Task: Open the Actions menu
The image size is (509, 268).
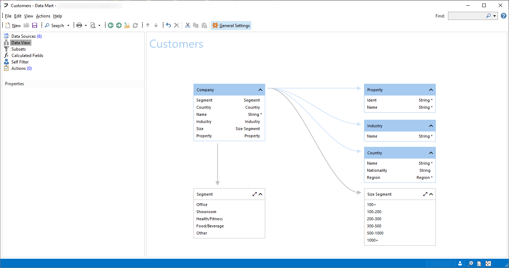Action: pyautogui.click(x=43, y=16)
